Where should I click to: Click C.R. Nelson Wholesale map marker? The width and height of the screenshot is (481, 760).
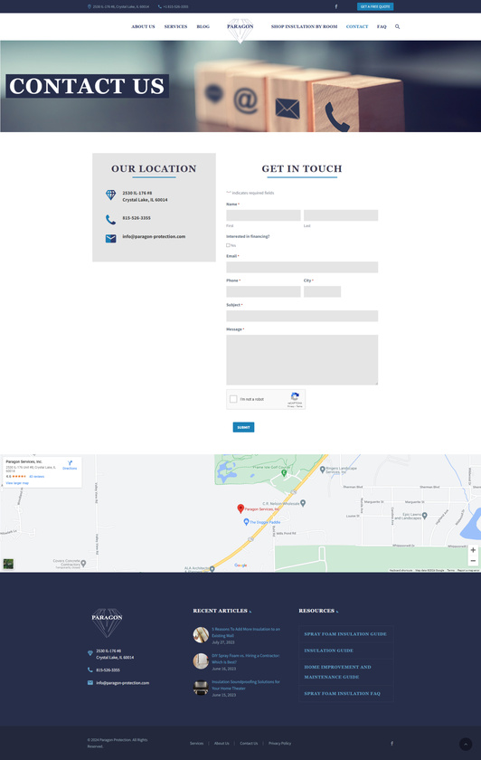[x=303, y=503]
